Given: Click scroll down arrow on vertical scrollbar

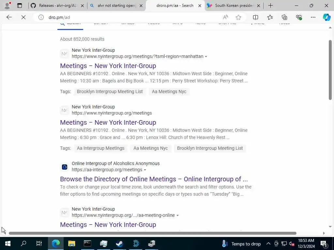Looking at the screenshot, I should (x=330, y=227).
